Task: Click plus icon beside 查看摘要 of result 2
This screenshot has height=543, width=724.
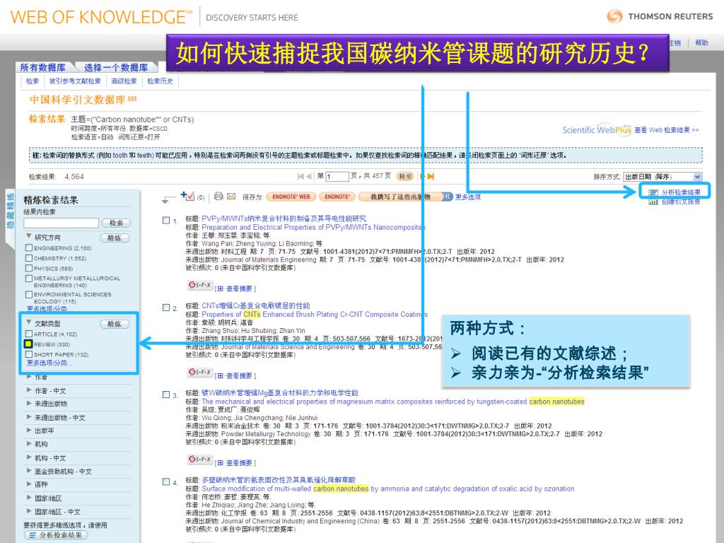Action: click(221, 376)
